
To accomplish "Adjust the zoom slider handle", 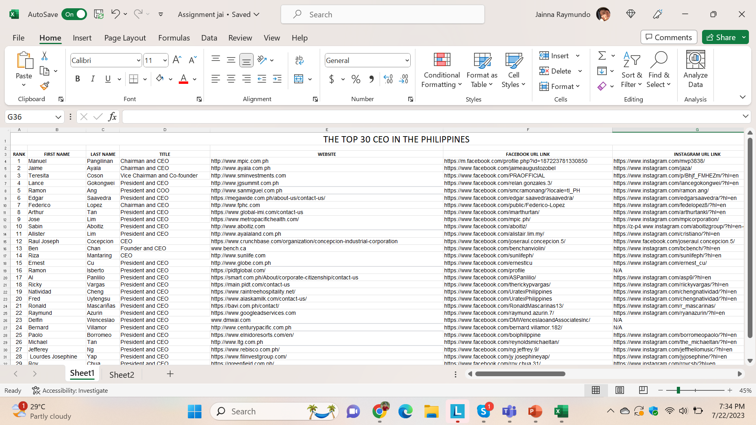I will click(678, 390).
